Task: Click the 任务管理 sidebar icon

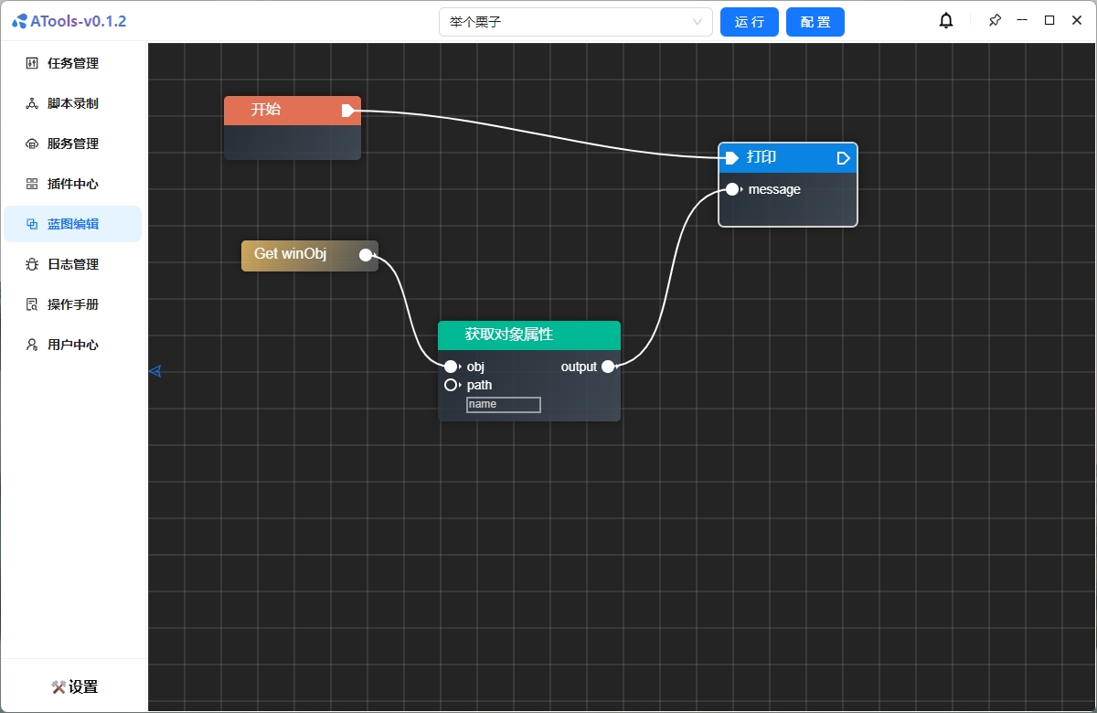Action: [32, 64]
